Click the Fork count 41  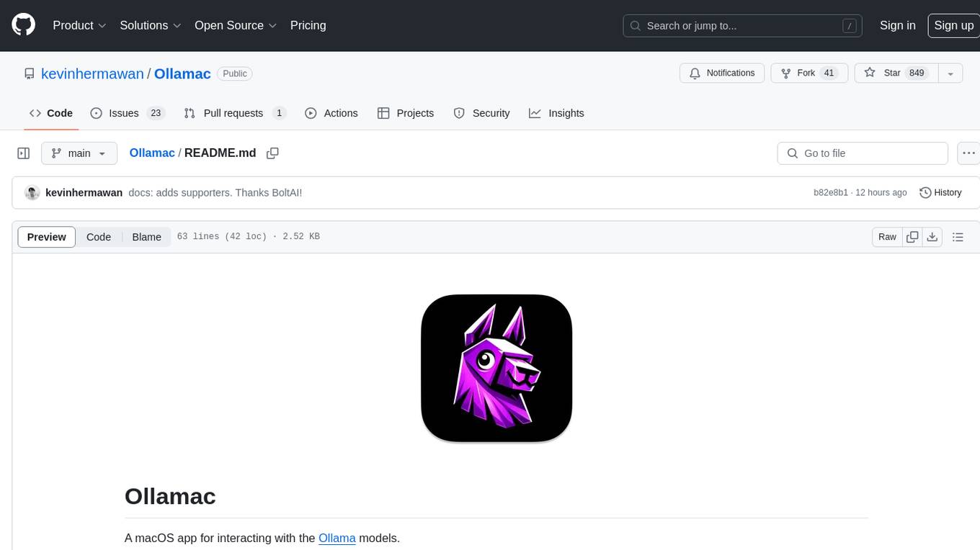click(829, 73)
